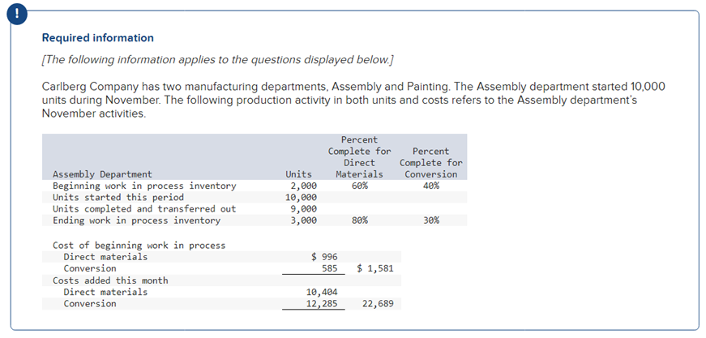Click the 80% direct materials value
The height and width of the screenshot is (338, 706).
360,220
